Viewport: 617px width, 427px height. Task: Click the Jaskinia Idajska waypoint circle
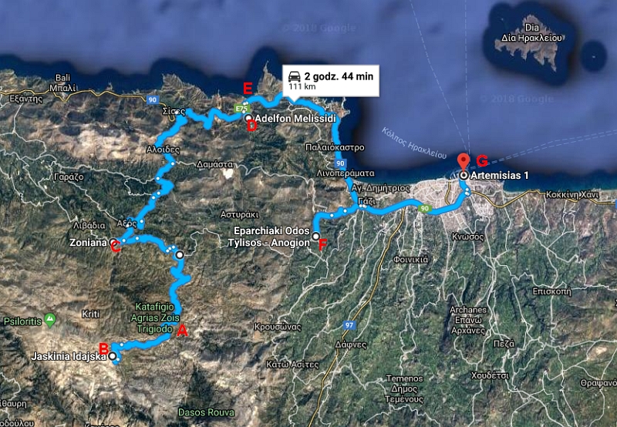click(113, 356)
